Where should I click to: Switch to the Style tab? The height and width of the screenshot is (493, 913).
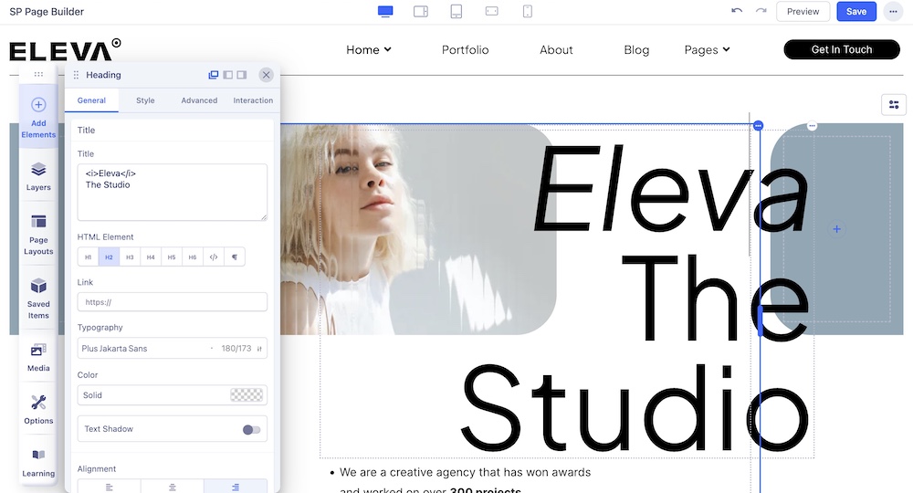tap(145, 100)
